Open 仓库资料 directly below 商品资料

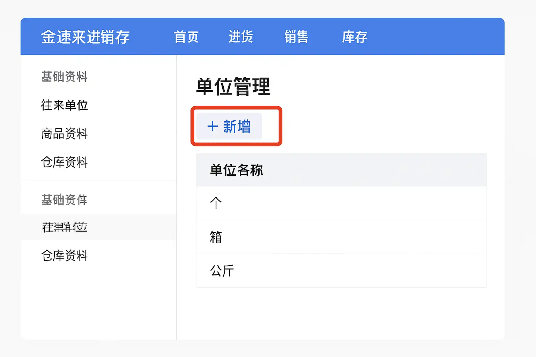coord(64,162)
